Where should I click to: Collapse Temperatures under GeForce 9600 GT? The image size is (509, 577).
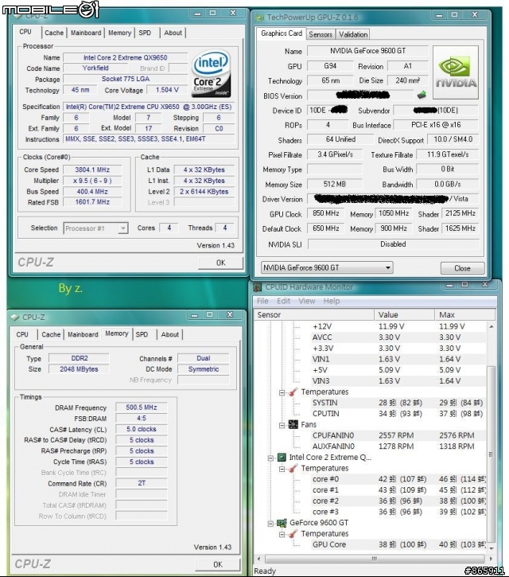coord(282,534)
